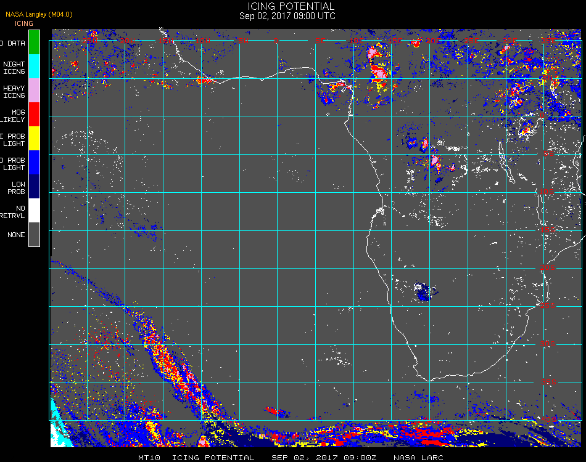This screenshot has width=586, height=462.
Task: Click the '25W' longitude label
Action: (89, 40)
